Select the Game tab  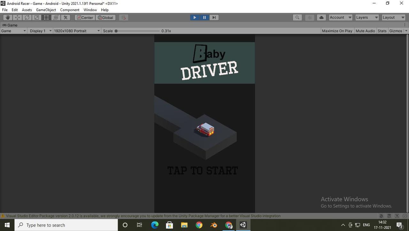(x=10, y=25)
